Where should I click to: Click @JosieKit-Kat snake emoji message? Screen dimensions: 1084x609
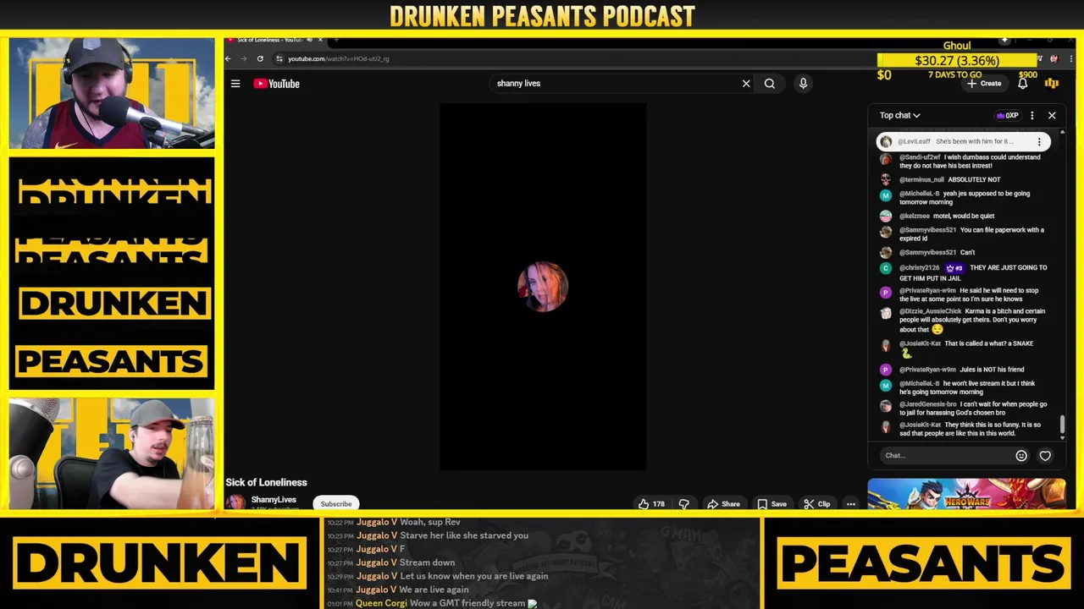[x=966, y=348]
